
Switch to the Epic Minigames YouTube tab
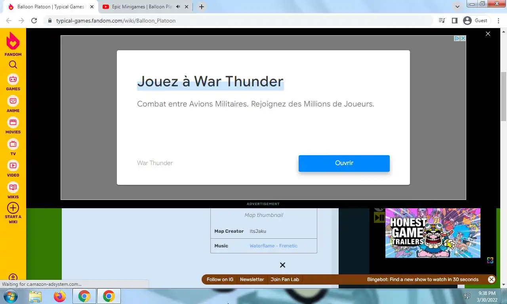[x=145, y=7]
